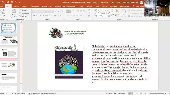Open the Diseño ribbon tab

point(24,6)
